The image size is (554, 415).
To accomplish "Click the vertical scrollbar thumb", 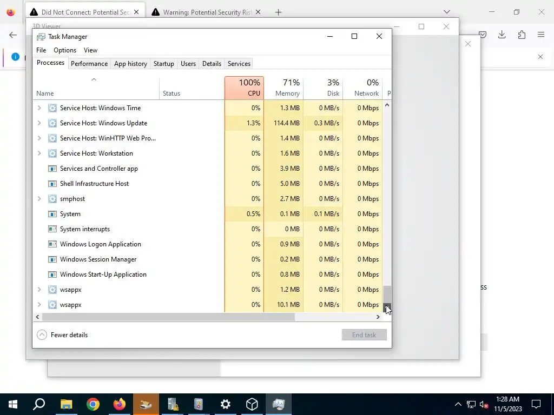I will pyautogui.click(x=387, y=294).
